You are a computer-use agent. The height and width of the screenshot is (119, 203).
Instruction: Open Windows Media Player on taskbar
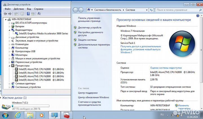coord(42,115)
